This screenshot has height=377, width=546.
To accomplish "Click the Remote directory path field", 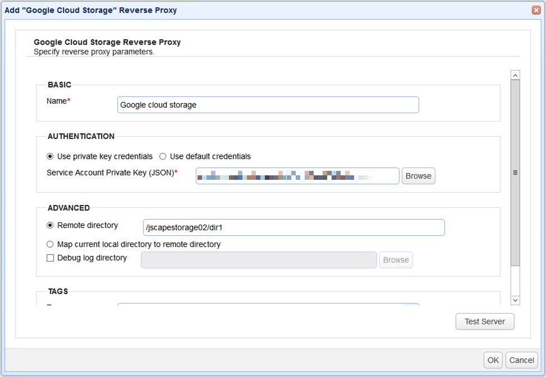I will (293, 227).
